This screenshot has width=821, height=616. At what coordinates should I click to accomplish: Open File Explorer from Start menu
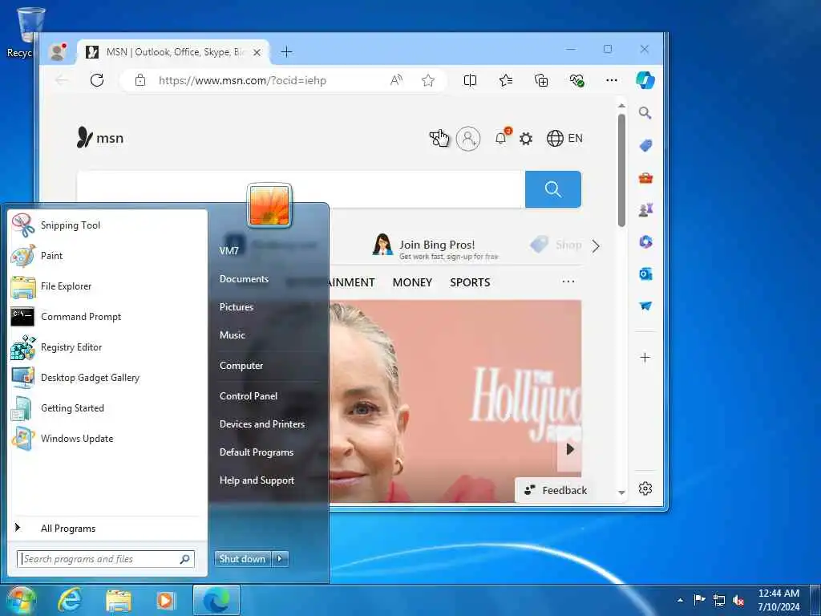point(108,286)
